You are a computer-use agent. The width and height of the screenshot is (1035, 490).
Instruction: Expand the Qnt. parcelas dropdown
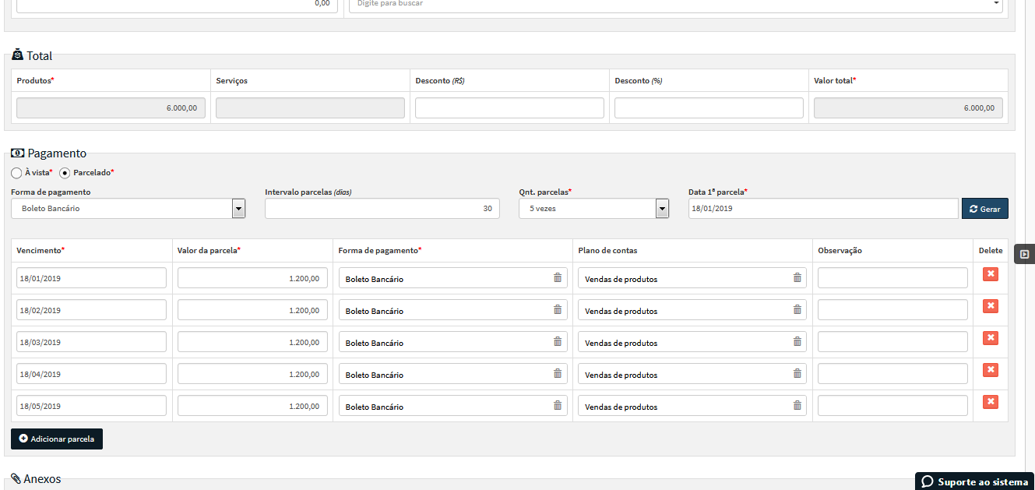pyautogui.click(x=593, y=209)
